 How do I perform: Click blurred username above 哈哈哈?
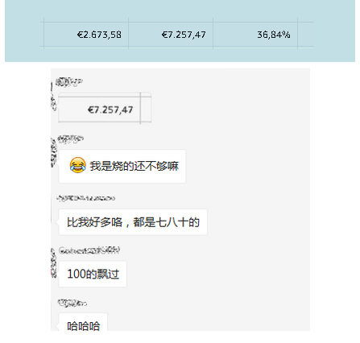coord(72,303)
